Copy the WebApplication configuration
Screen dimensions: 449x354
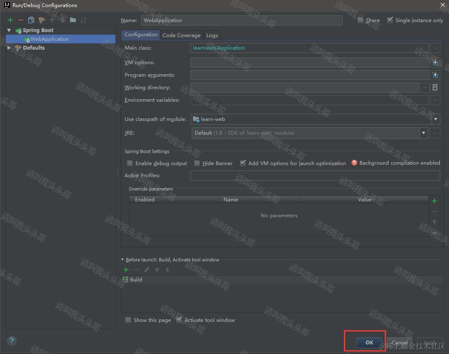31,20
